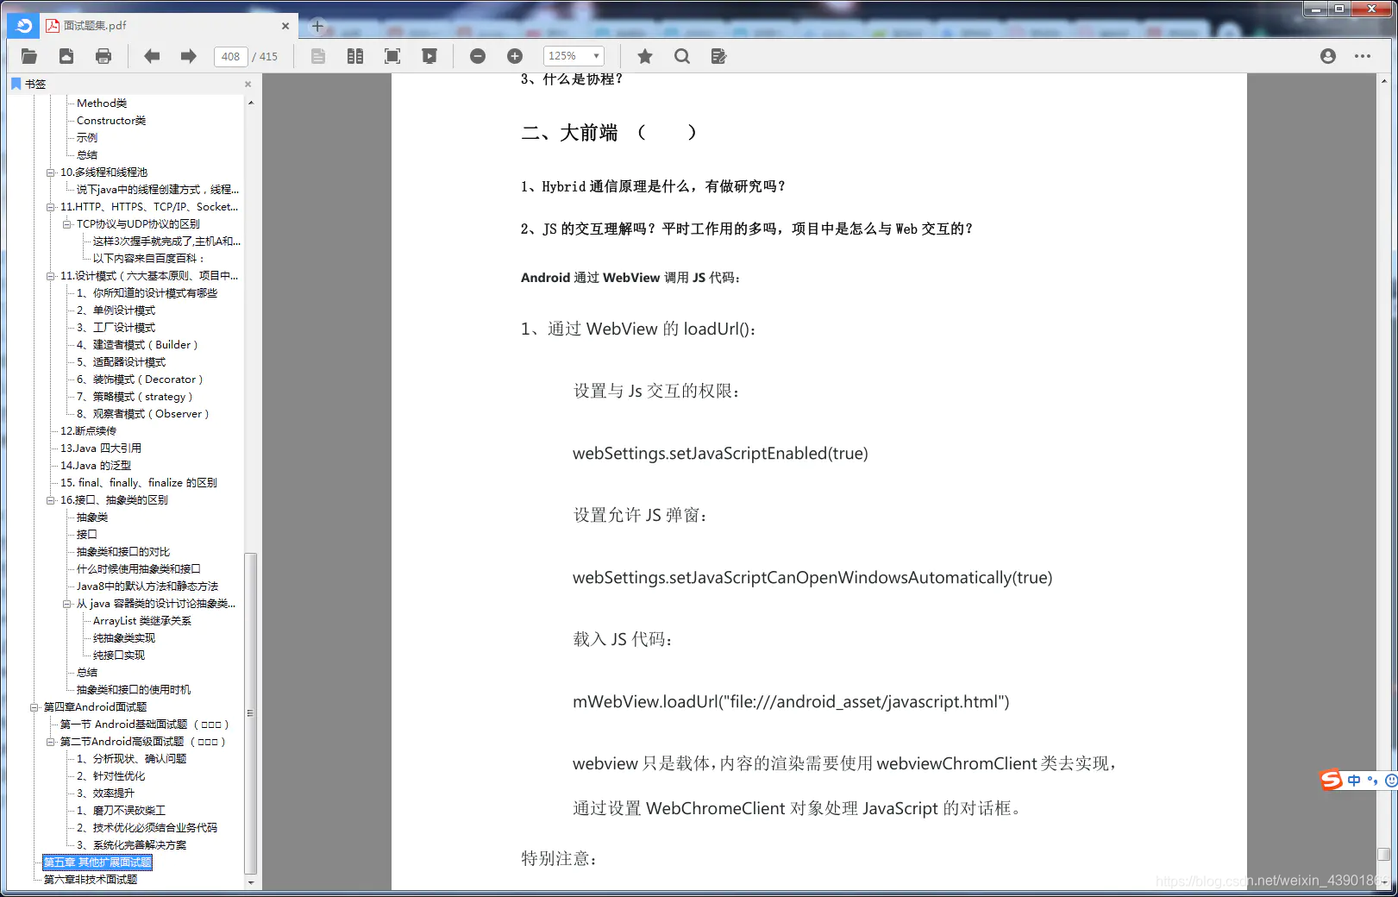
Task: Open bookmark 4、建造者模式（Builder）
Action: [137, 345]
